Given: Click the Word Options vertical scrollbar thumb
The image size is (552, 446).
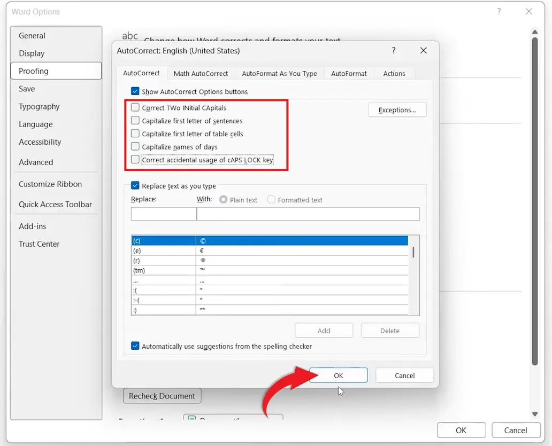Looking at the screenshot, I should pyautogui.click(x=535, y=201).
